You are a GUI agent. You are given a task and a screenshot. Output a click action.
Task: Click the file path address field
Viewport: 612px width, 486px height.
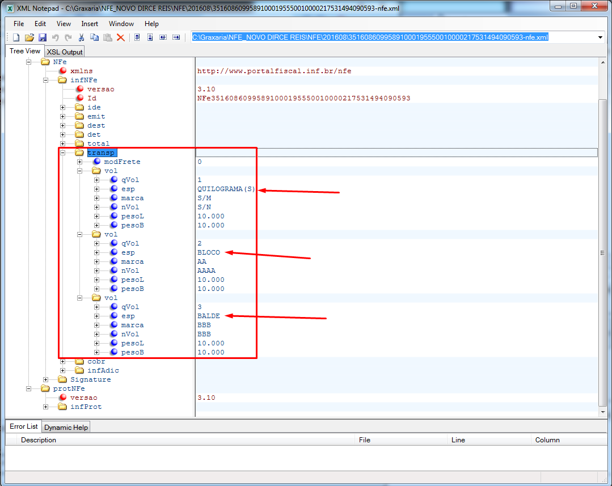click(x=394, y=37)
